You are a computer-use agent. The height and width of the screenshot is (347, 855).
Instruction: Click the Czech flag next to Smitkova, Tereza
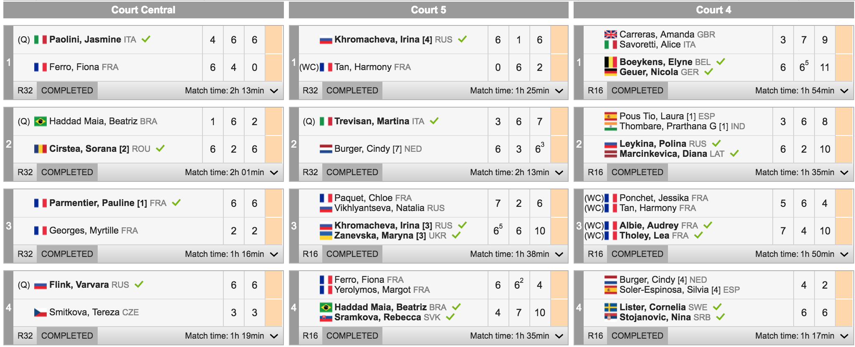[40, 312]
